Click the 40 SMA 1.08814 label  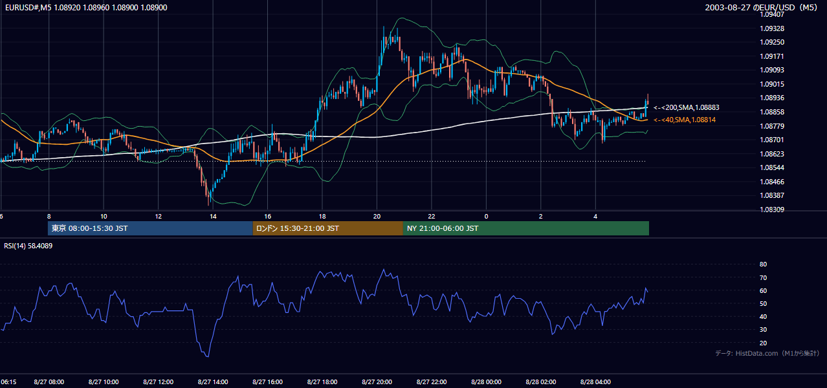click(685, 120)
